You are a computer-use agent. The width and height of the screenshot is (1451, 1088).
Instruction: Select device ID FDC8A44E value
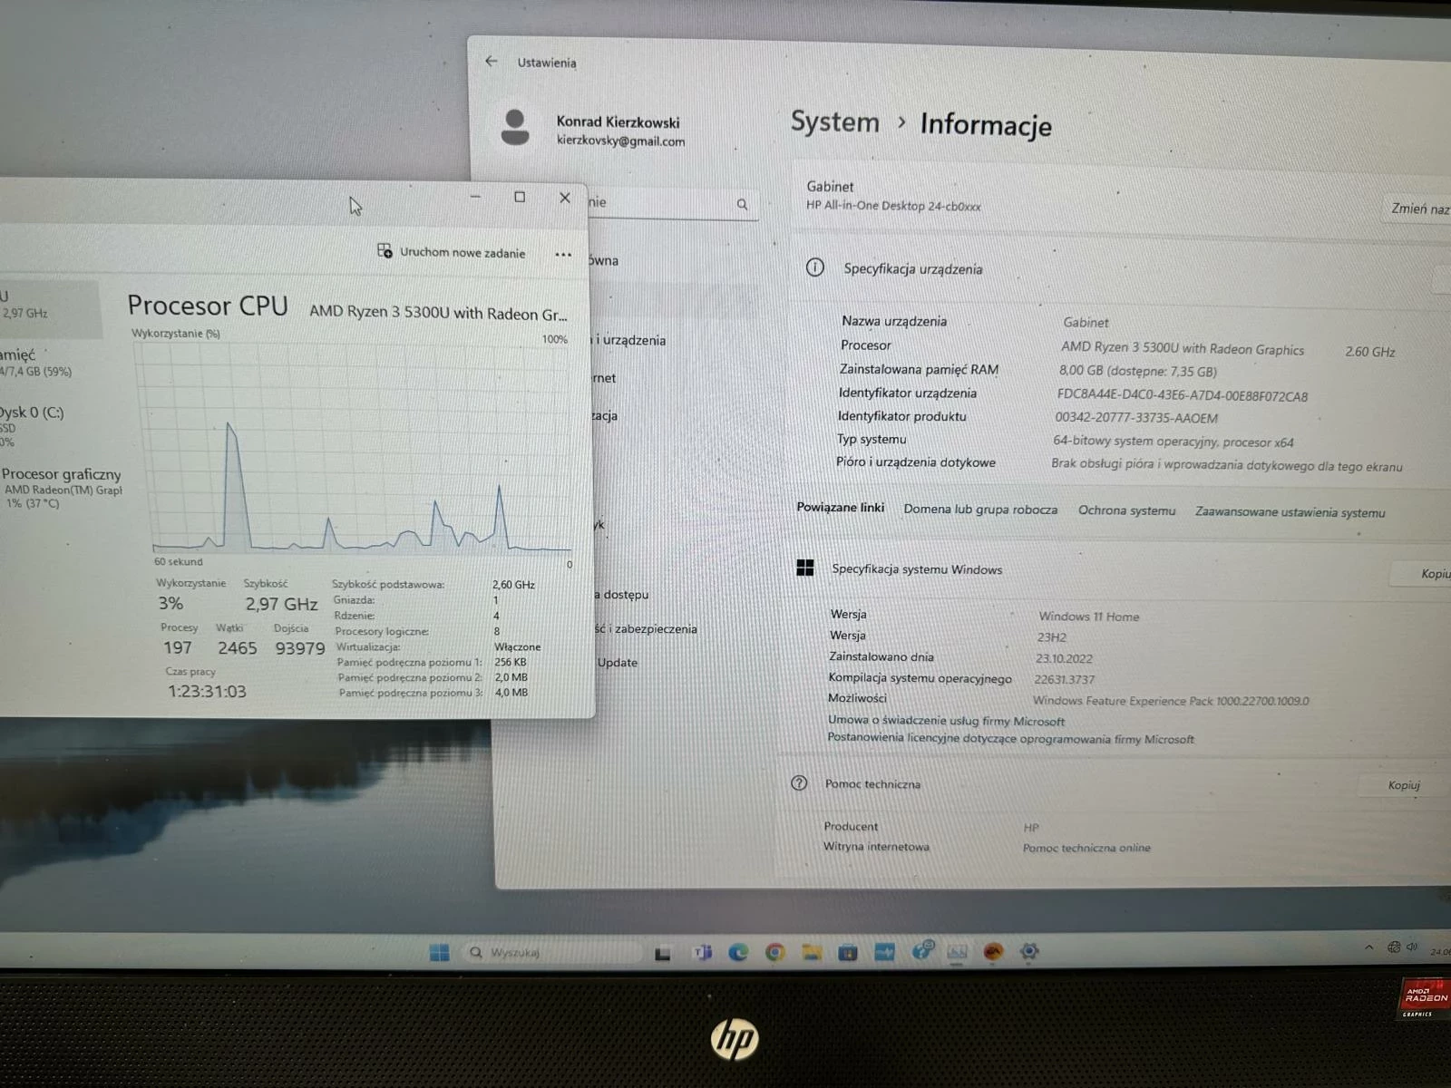1183,396
